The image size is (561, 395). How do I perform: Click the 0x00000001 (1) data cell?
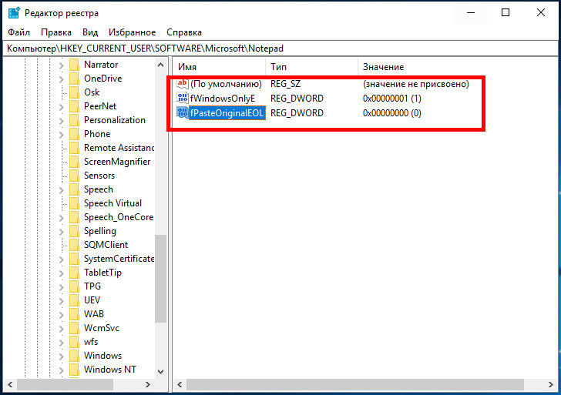pyautogui.click(x=391, y=99)
